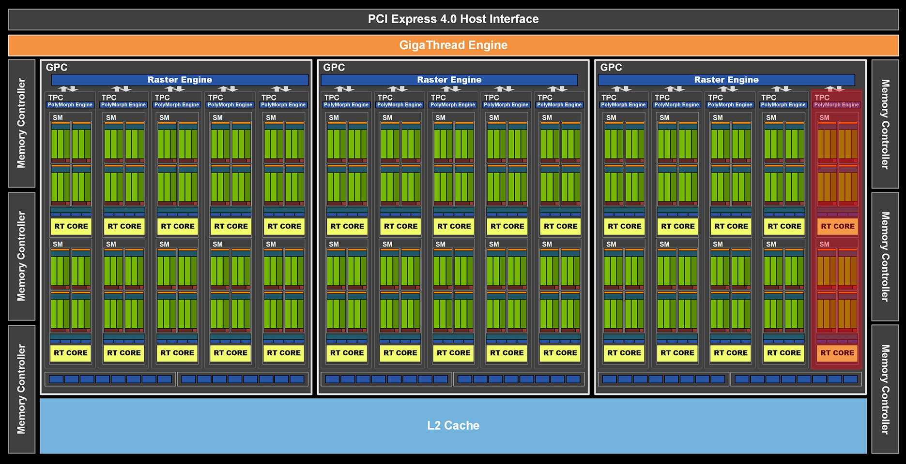Click upper SM label in red-highlighted TPC
Viewport: 906px width, 464px height.
pos(824,117)
